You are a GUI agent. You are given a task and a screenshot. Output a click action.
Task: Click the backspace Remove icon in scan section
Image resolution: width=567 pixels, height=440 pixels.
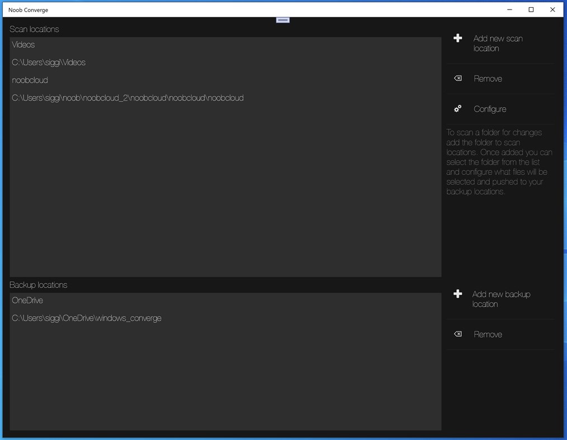tap(457, 78)
